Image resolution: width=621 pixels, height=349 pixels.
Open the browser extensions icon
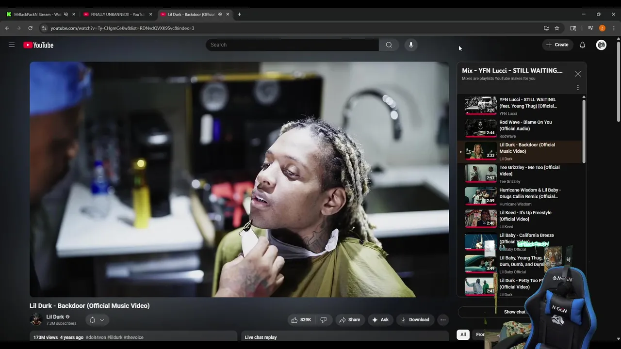(573, 28)
